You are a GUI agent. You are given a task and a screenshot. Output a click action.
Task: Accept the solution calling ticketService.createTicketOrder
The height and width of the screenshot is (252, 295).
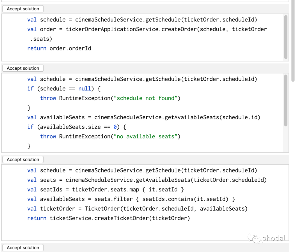23,159
